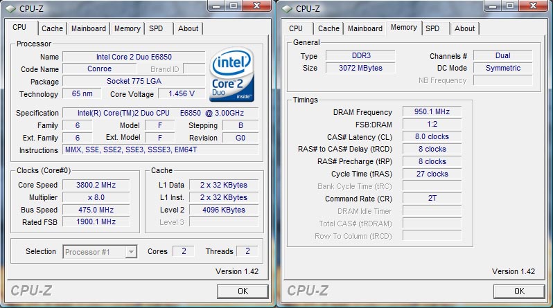
Task: Click the DC Mode value Symmetric
Action: tap(503, 68)
